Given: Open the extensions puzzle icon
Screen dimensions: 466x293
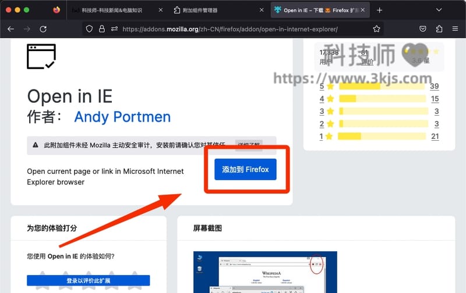Looking at the screenshot, I should pos(439,28).
